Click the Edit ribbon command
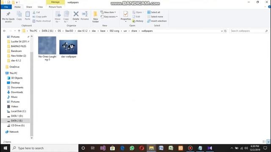This screenshot has width=271, height=152. (136, 16)
